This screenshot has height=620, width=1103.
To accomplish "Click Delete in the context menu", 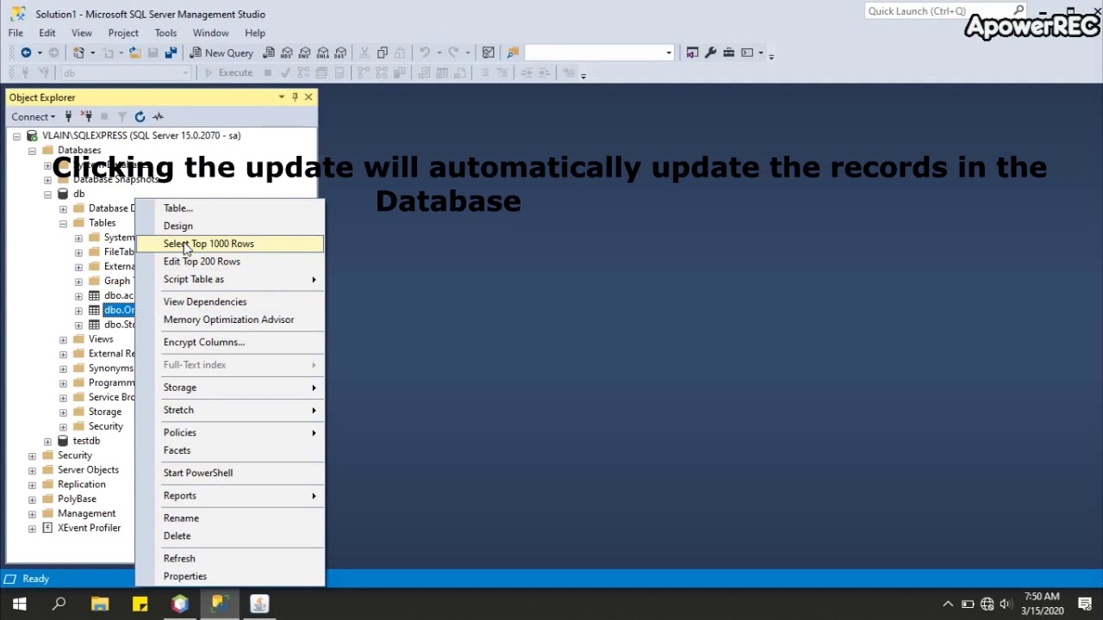I will 230,536.
